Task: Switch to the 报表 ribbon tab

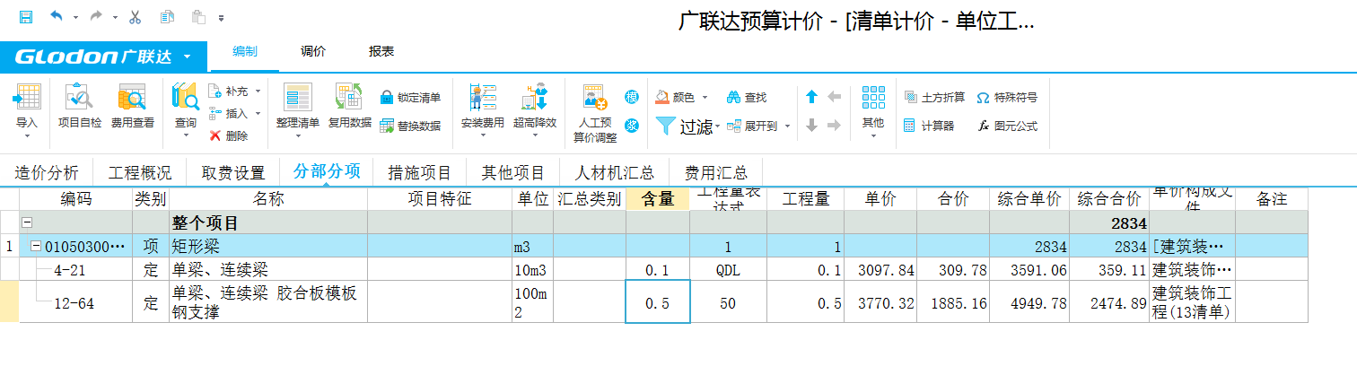Action: [x=381, y=52]
